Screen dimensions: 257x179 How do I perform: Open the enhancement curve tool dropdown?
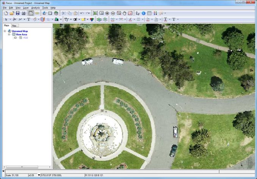(x=71, y=19)
